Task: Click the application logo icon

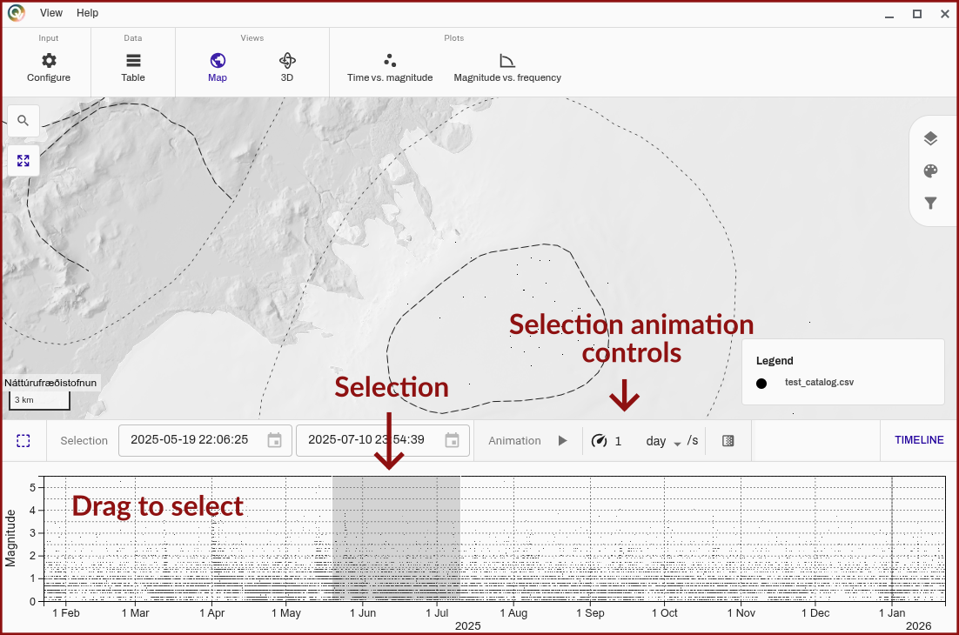Action: point(17,13)
